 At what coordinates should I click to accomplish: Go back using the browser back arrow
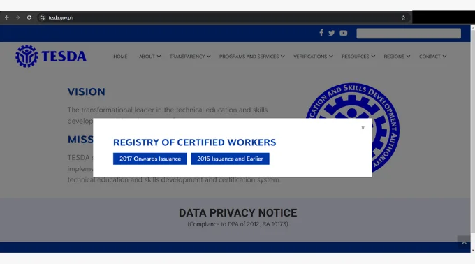tap(7, 17)
